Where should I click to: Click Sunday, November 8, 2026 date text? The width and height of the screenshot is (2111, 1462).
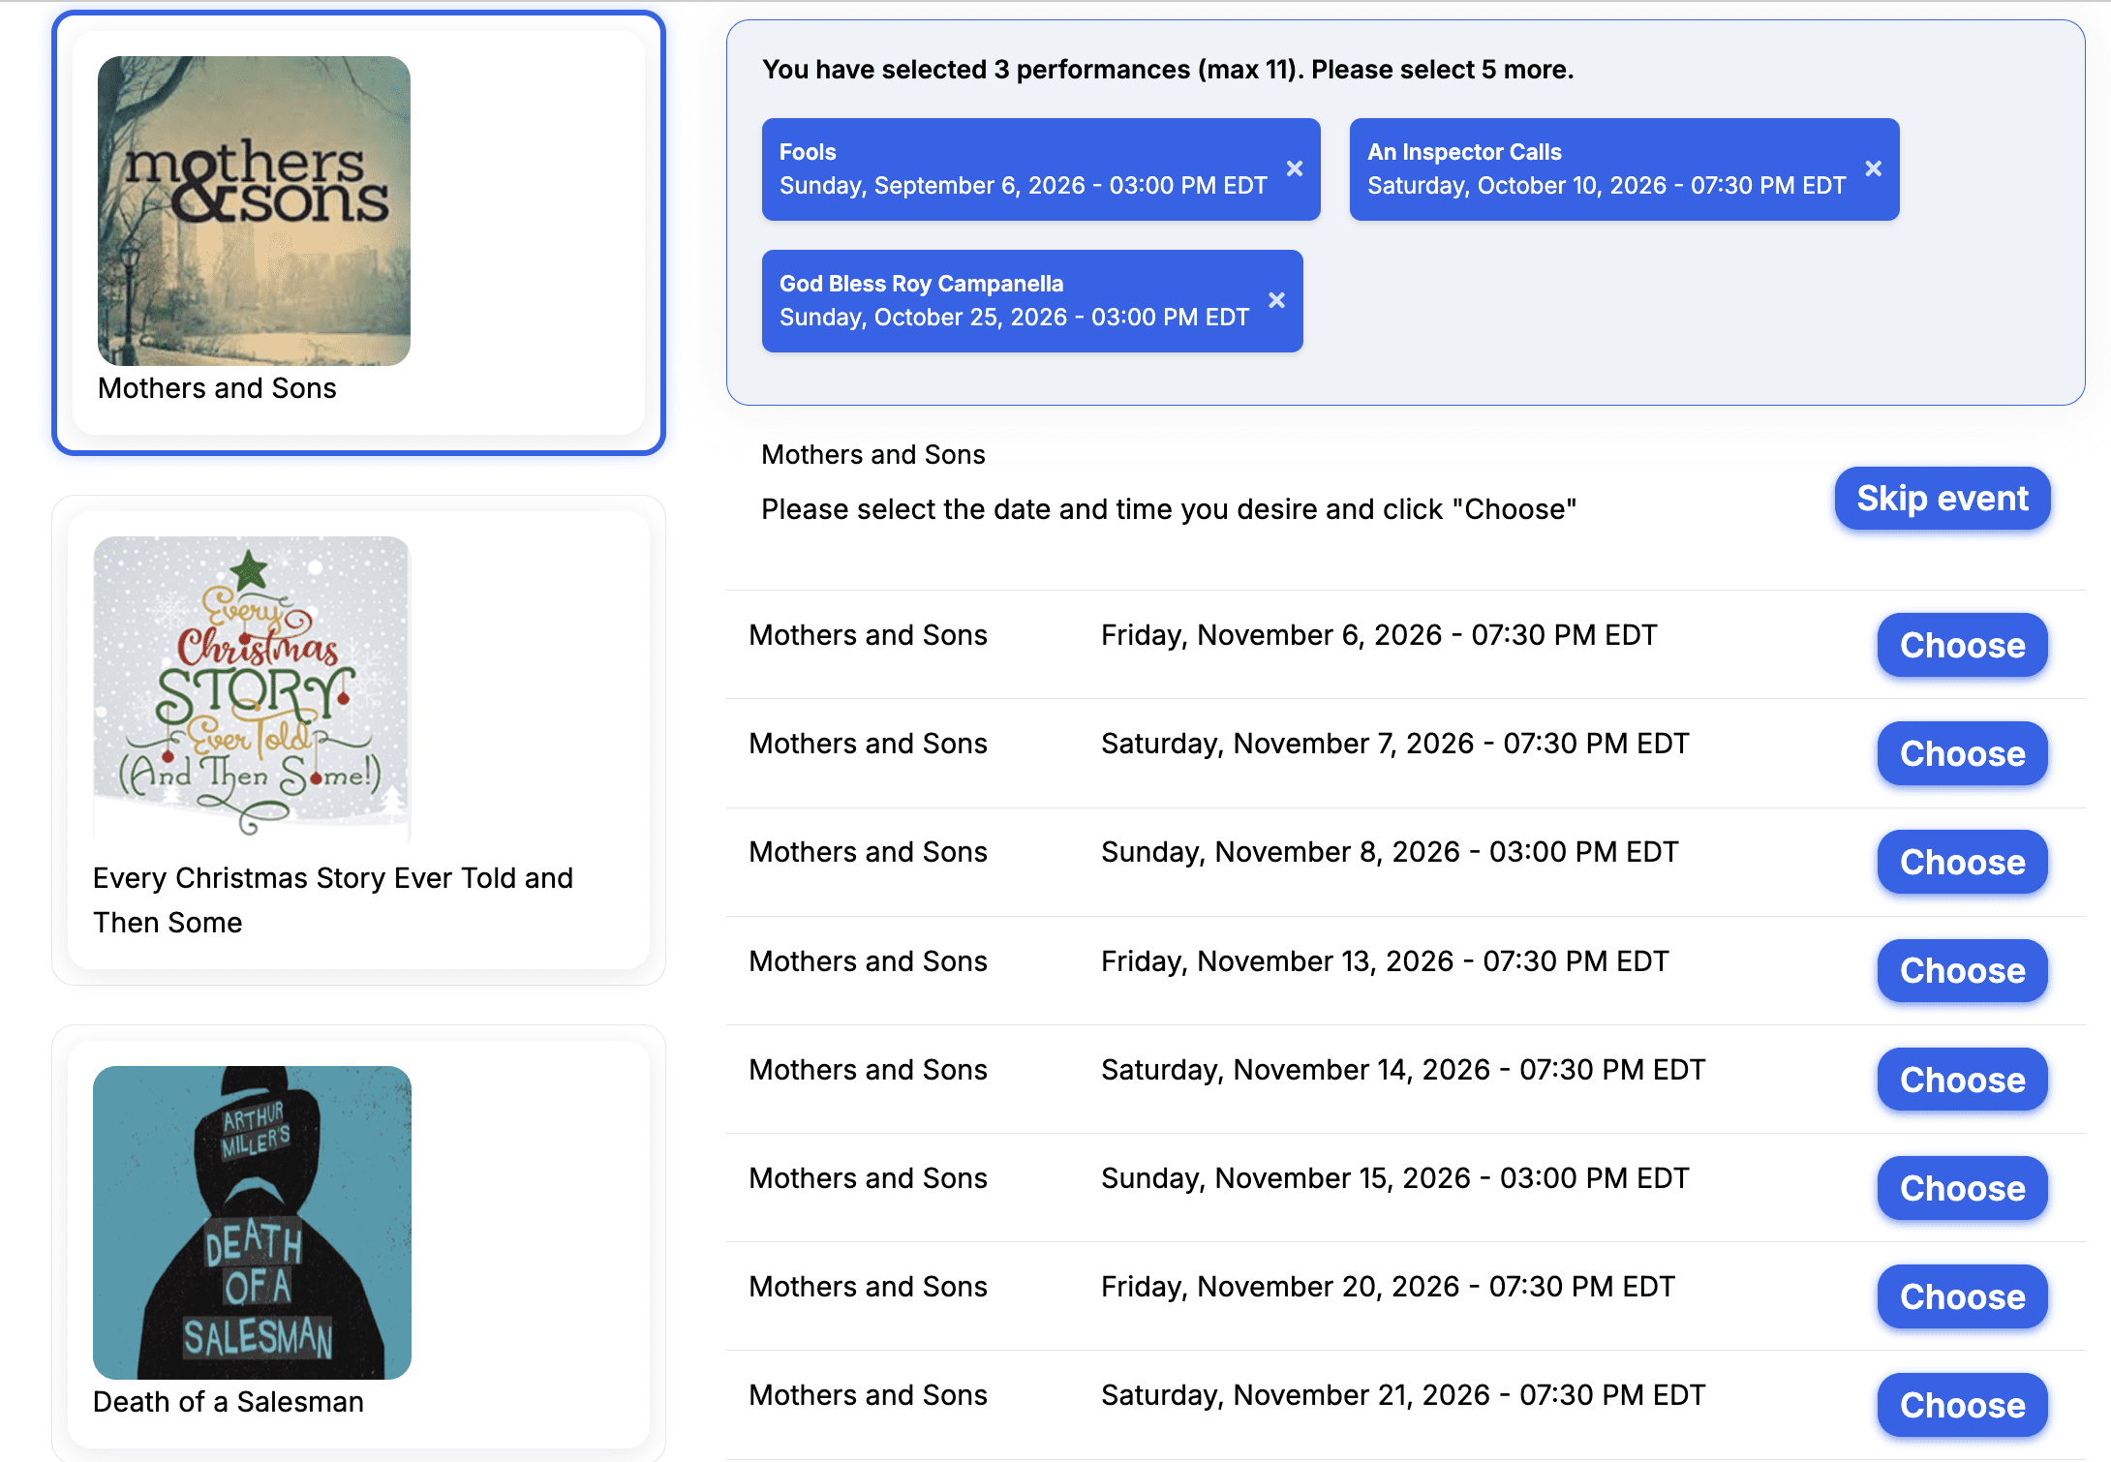pyautogui.click(x=1390, y=852)
